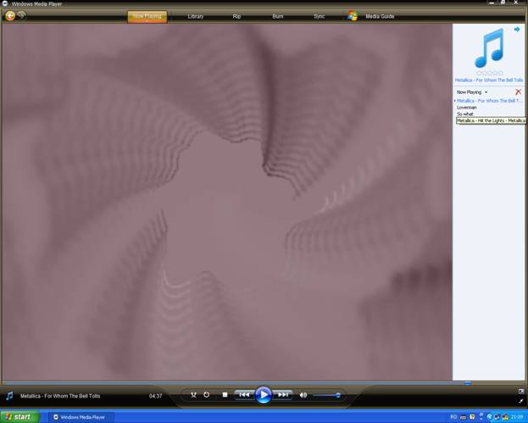Skip to the previous track

point(244,395)
